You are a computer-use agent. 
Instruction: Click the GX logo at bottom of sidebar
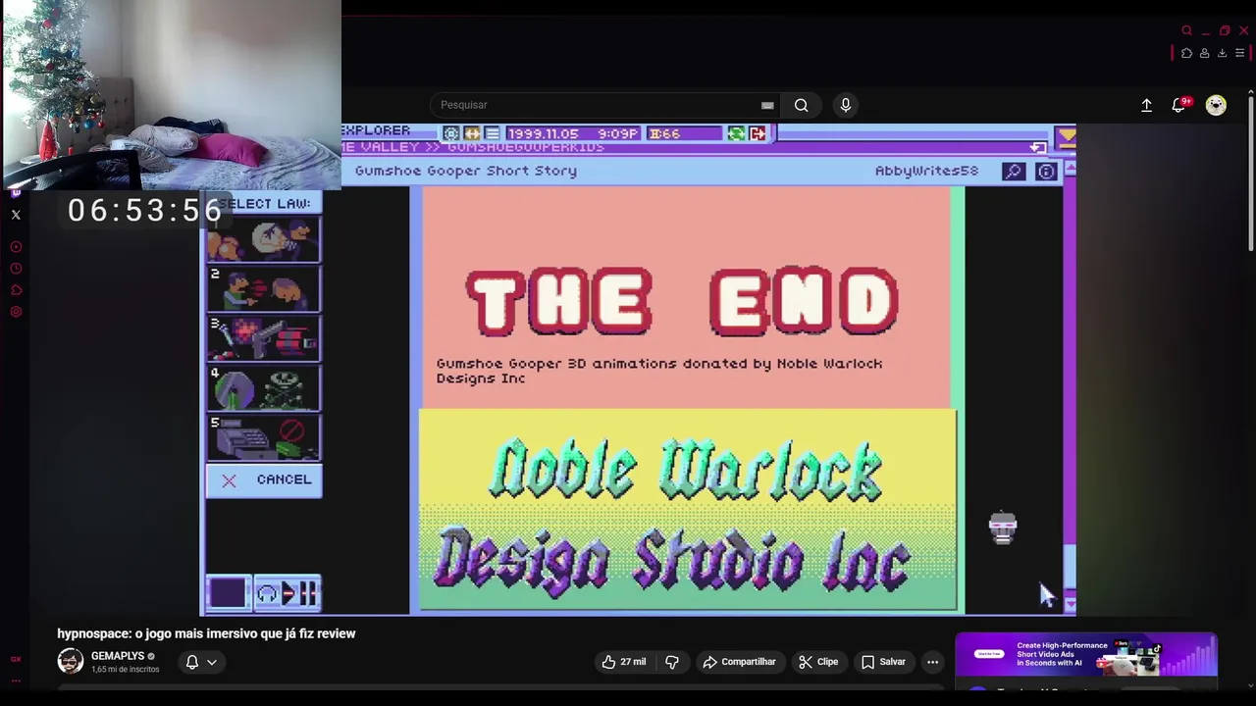16,659
